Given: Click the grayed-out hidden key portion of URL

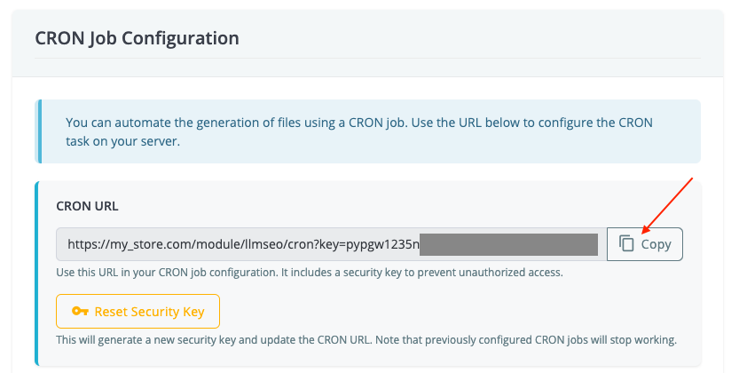Looking at the screenshot, I should pos(508,244).
